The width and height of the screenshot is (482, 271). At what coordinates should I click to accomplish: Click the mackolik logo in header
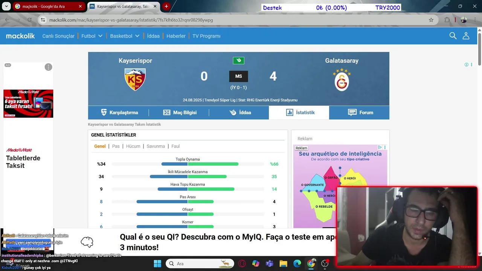pyautogui.click(x=20, y=36)
